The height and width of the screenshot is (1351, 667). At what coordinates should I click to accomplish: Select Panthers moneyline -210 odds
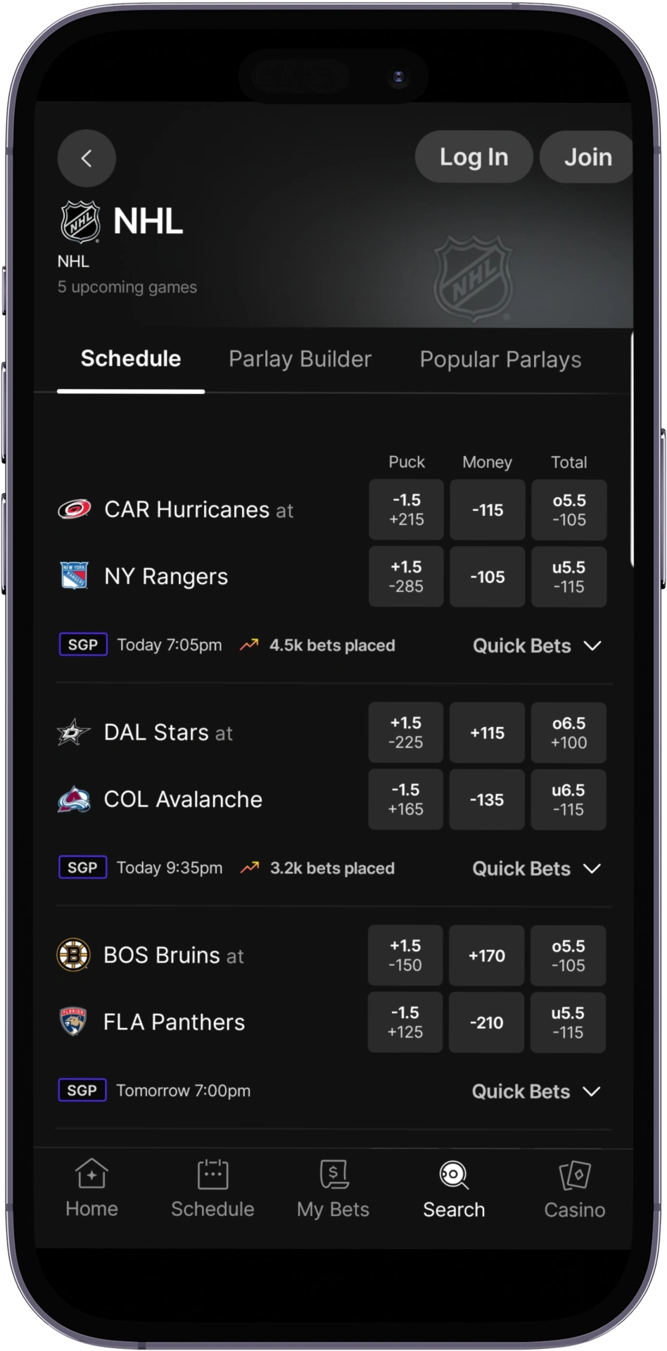click(x=486, y=1022)
